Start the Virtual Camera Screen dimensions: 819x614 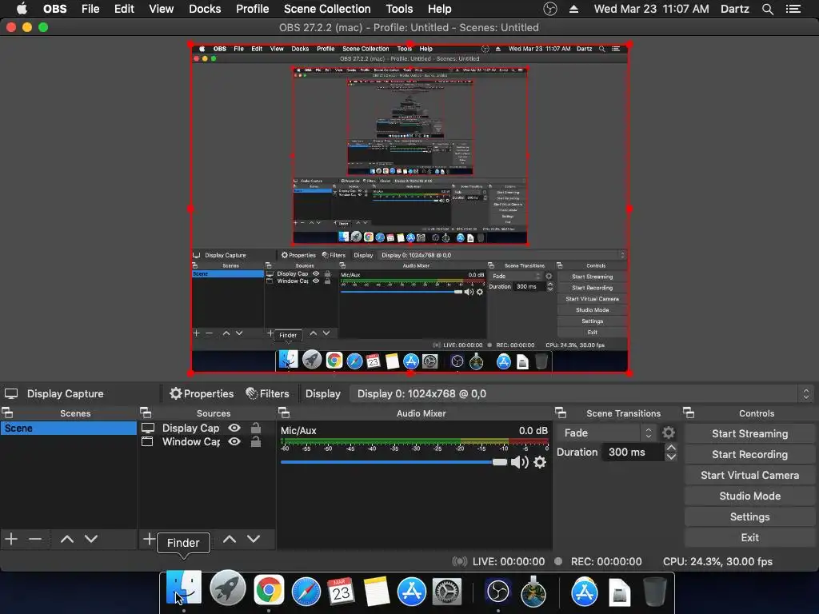tap(749, 475)
